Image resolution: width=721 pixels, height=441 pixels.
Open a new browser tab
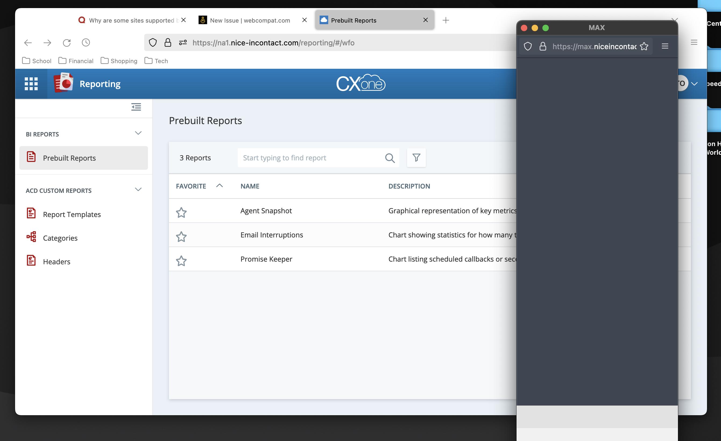[446, 20]
